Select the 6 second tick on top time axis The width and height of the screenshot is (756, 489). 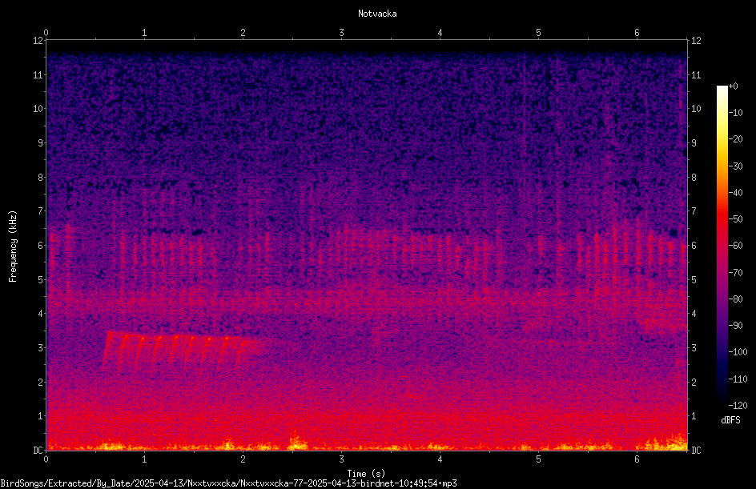coord(637,33)
